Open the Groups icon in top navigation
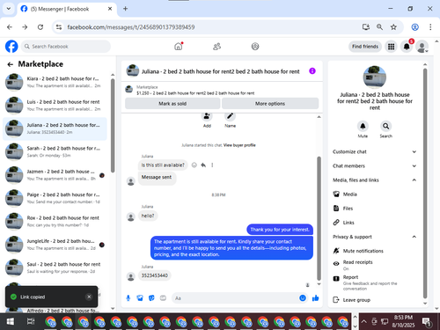 point(255,47)
